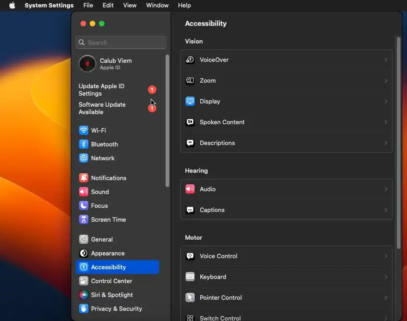Expand Pointer Control row chevron
The width and height of the screenshot is (407, 321).
[386, 297]
